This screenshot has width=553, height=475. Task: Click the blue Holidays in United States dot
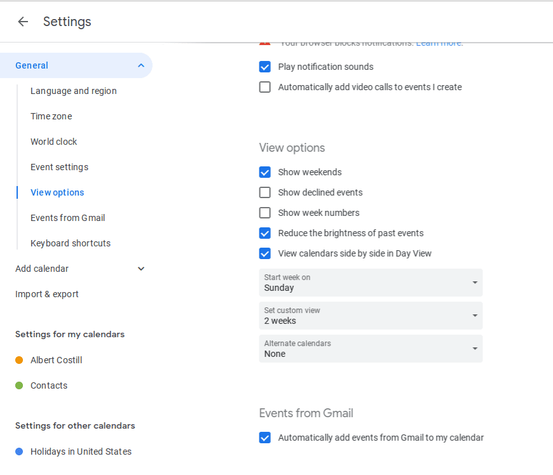19,452
